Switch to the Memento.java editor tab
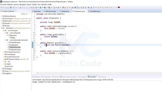Screen dimensions: 162x91 click(50, 11)
